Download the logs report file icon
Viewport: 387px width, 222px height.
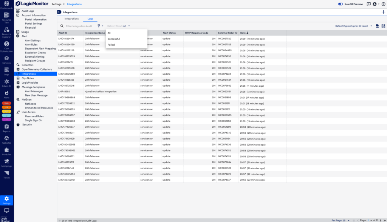coord(377,26)
